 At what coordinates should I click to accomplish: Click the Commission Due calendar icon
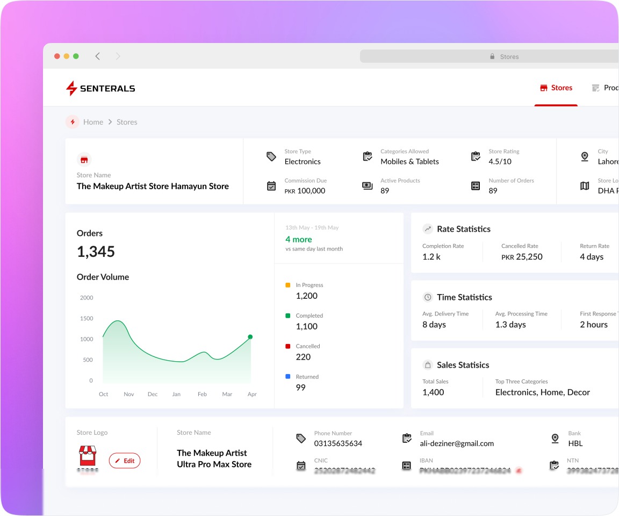tap(271, 185)
